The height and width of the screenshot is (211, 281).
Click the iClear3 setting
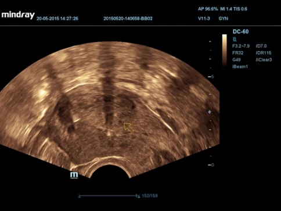[x=264, y=60]
